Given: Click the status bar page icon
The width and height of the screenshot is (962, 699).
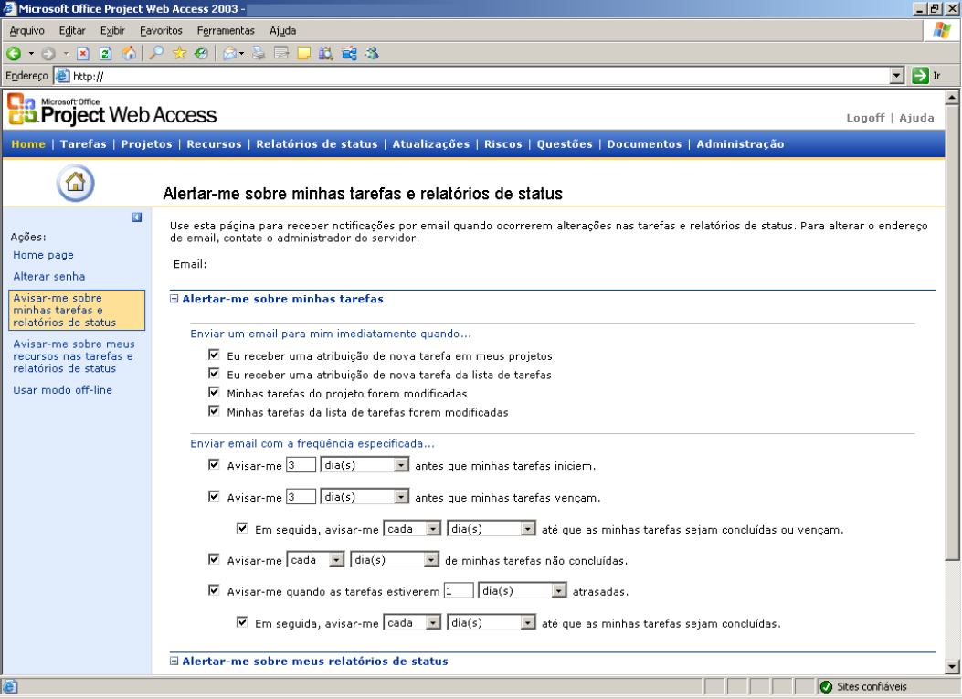Looking at the screenshot, I should pyautogui.click(x=10, y=687).
